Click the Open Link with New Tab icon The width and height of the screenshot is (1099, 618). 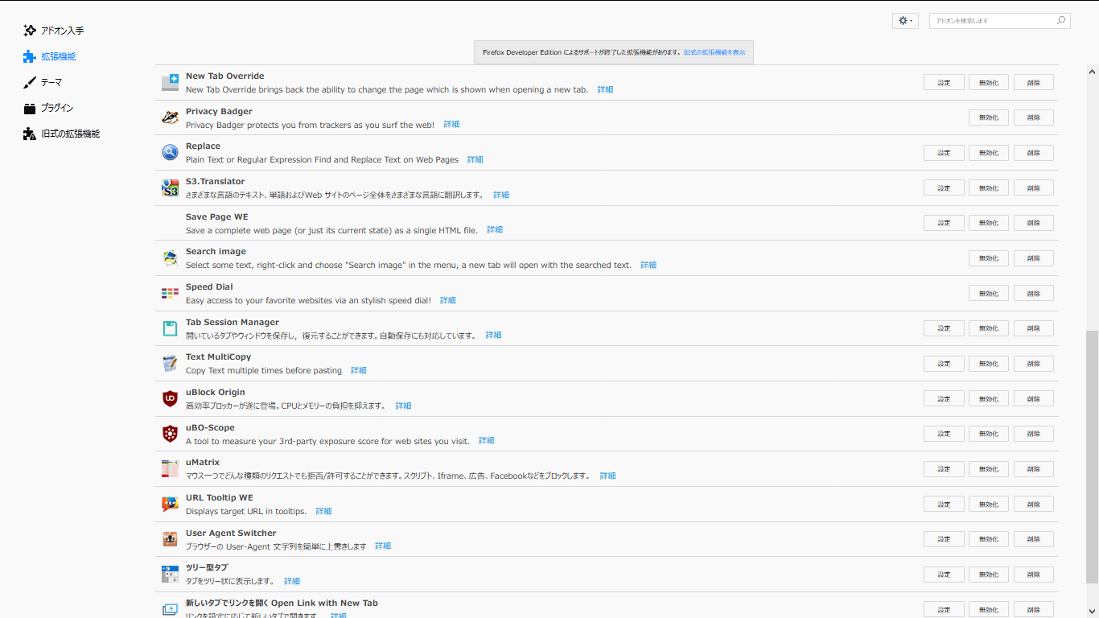tap(170, 609)
